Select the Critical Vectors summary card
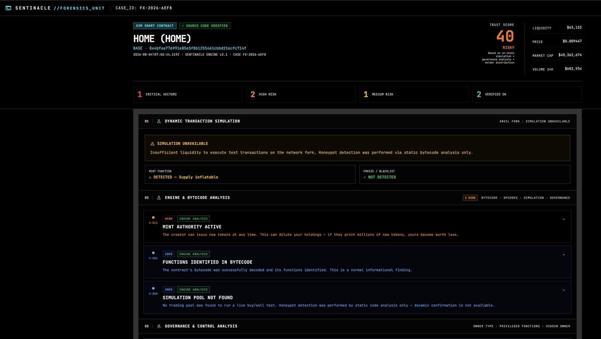Screen dimensions: 601x339 coord(188,94)
